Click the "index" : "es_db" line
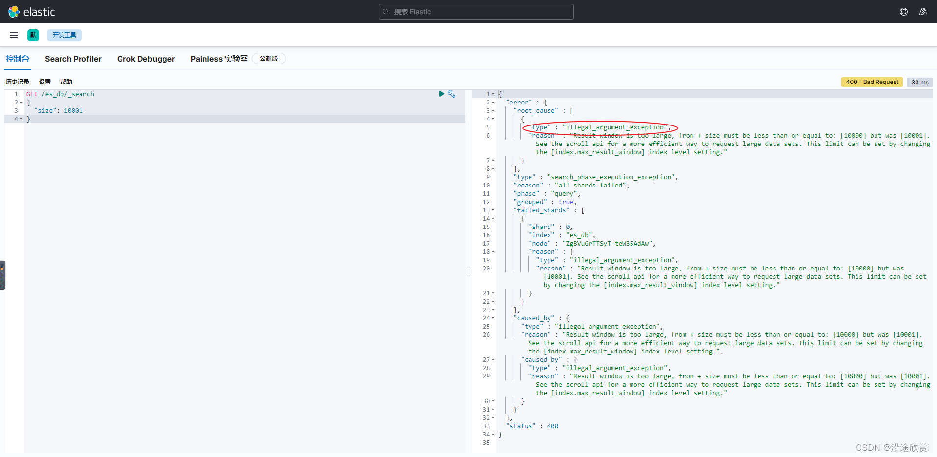Image resolution: width=937 pixels, height=457 pixels. [562, 235]
